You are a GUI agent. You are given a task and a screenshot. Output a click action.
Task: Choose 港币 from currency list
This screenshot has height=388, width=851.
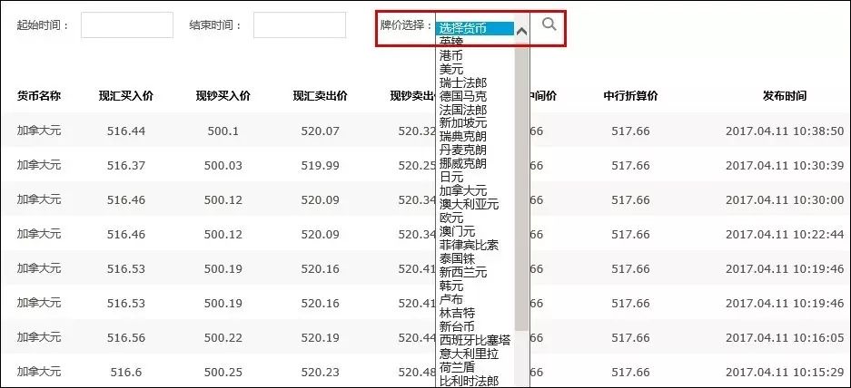[x=451, y=55]
